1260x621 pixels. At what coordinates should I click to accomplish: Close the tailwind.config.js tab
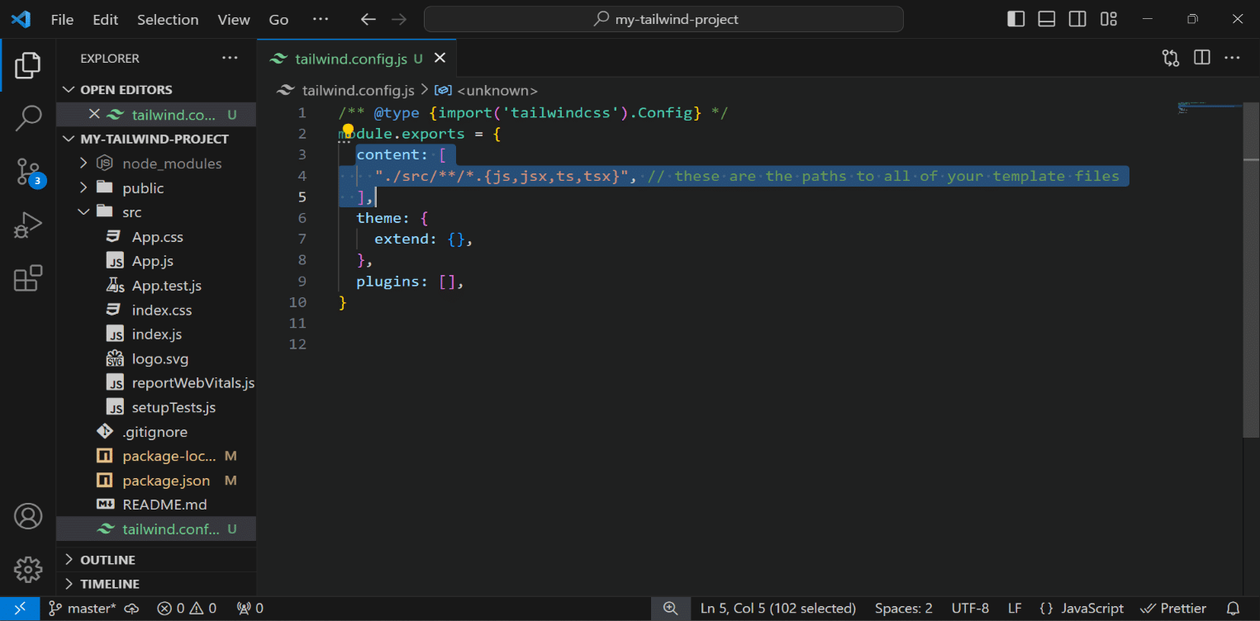[x=440, y=58]
